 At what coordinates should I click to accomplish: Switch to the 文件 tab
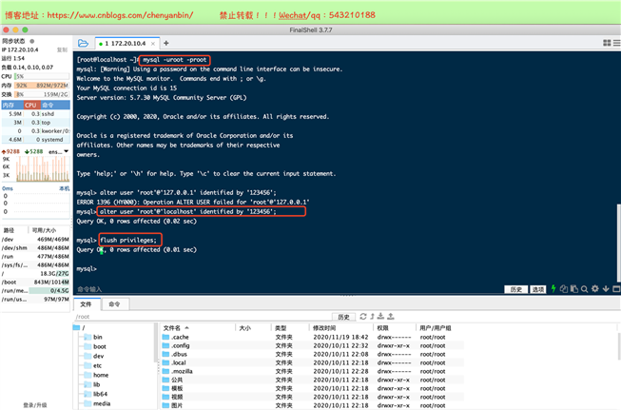(86, 304)
